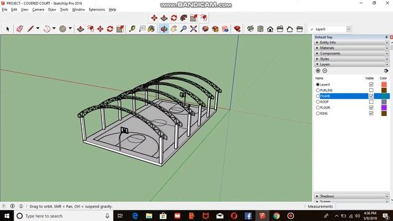The width and height of the screenshot is (393, 221).
Task: Open the Draw menu
Action: (52, 10)
